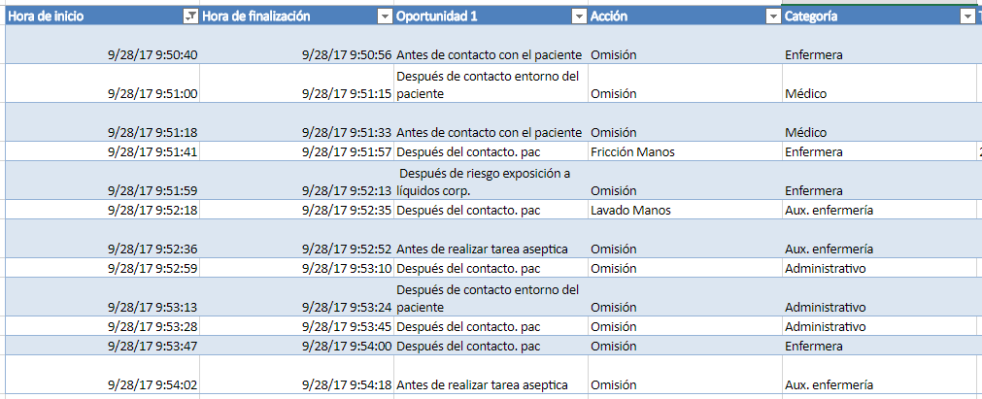Select the Acción column header cell
Viewport: 982px width, 399px height.
(670, 17)
